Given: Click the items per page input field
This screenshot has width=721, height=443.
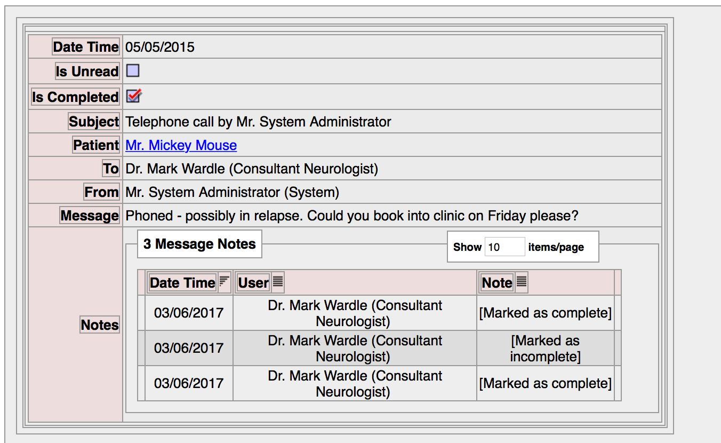Looking at the screenshot, I should [x=504, y=247].
